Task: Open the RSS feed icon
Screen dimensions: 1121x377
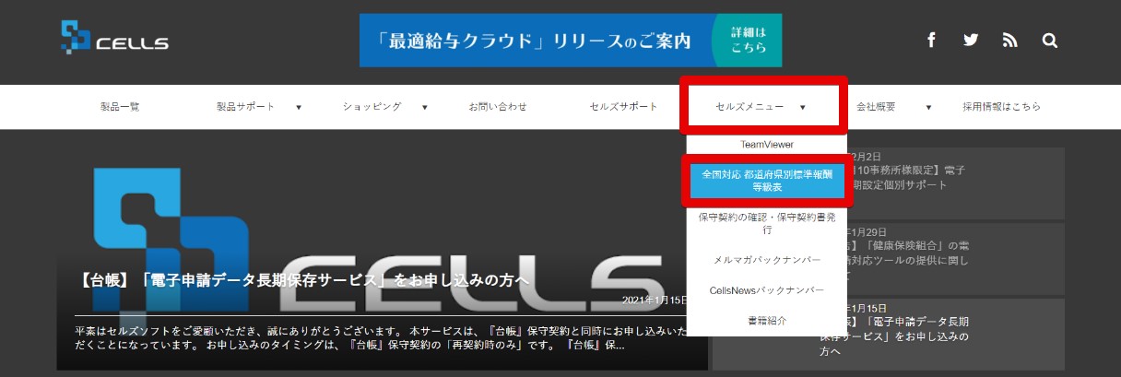Action: [1010, 41]
